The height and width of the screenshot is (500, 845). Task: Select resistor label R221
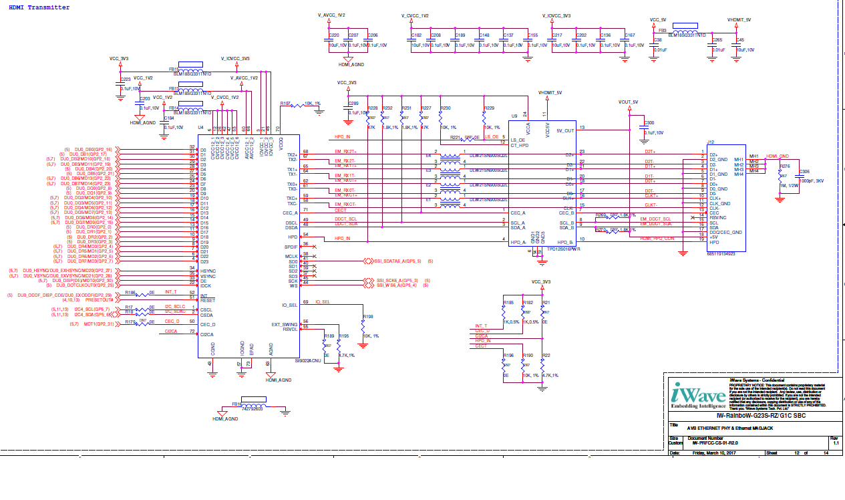[x=456, y=136]
